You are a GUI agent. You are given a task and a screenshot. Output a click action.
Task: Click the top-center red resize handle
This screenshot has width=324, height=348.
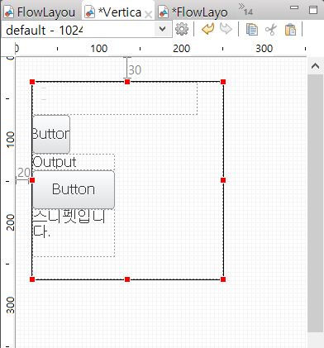[127, 82]
